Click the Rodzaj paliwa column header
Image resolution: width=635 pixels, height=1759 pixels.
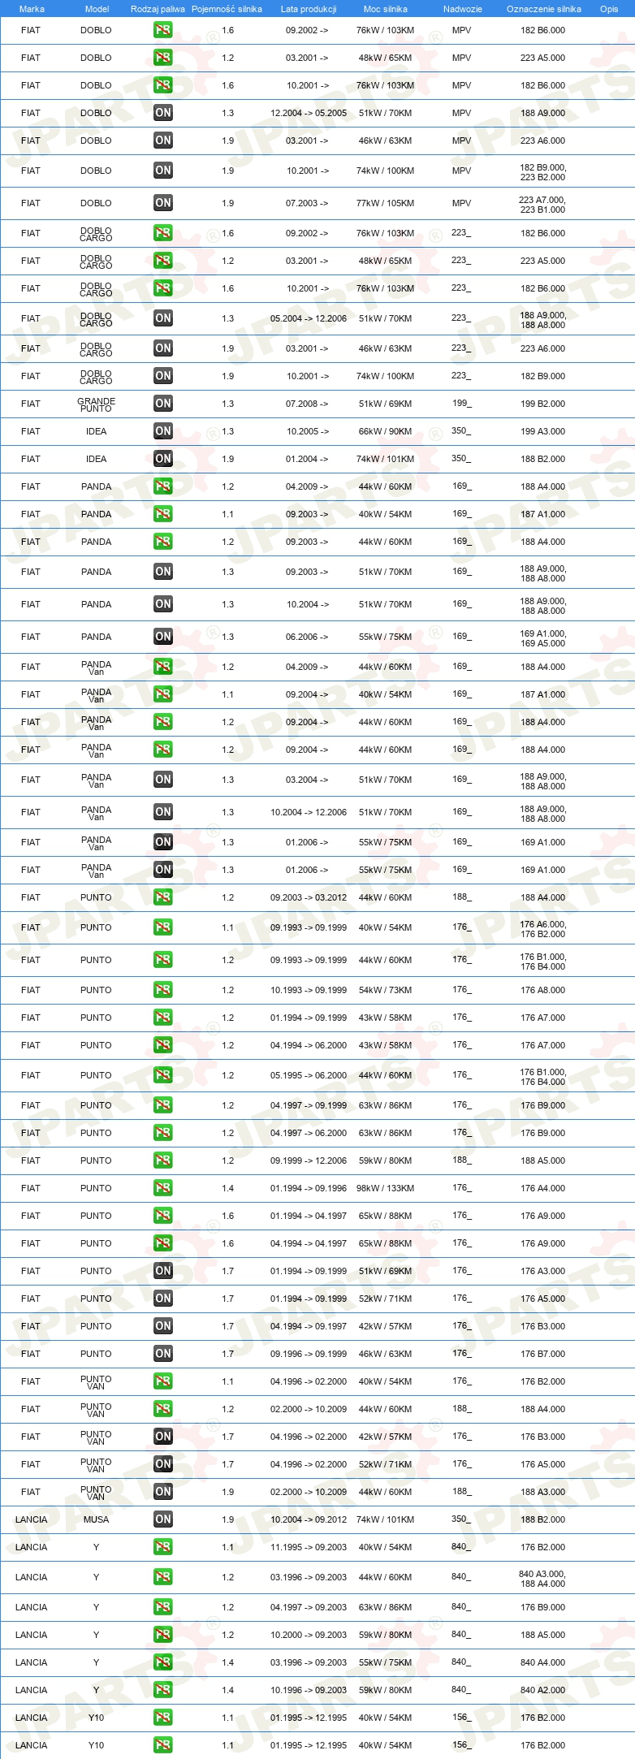pyautogui.click(x=158, y=9)
